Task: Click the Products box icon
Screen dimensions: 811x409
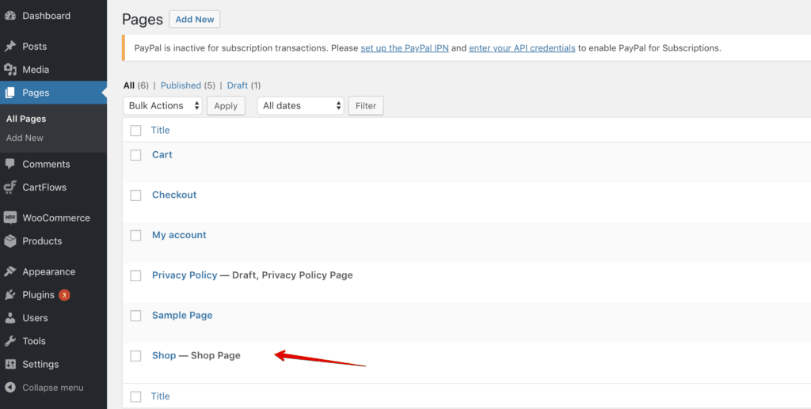Action: tap(10, 241)
